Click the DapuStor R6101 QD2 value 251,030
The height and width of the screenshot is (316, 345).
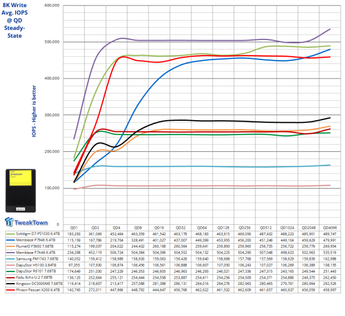[x=95, y=271]
